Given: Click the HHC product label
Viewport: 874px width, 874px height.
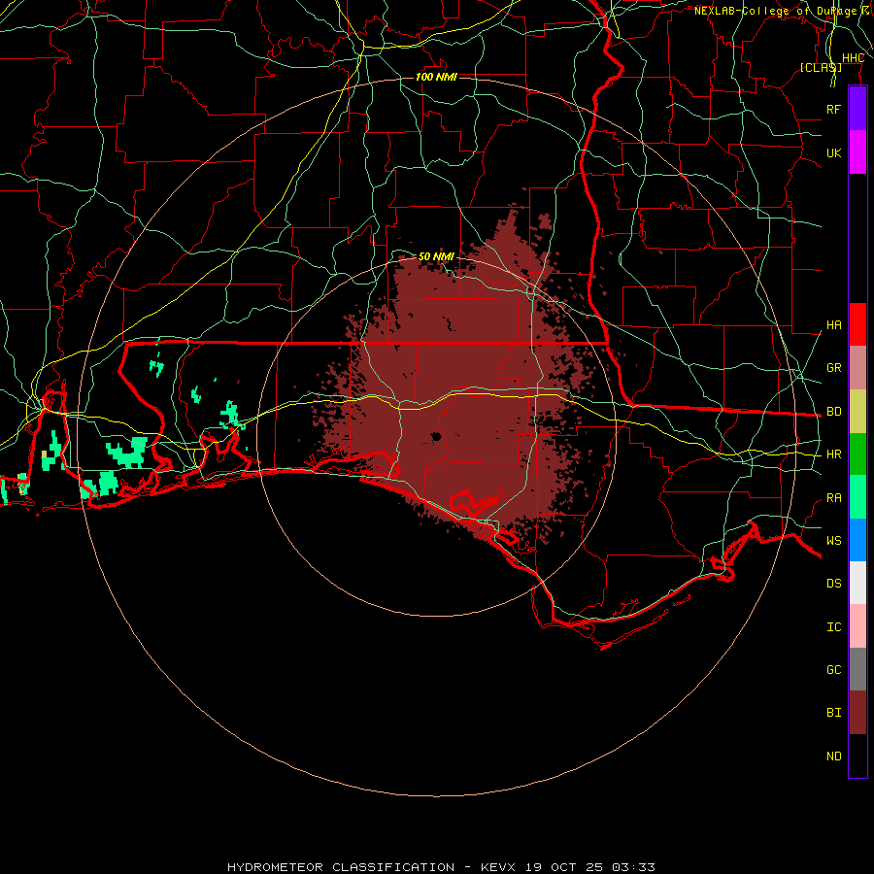Looking at the screenshot, I should (x=853, y=58).
